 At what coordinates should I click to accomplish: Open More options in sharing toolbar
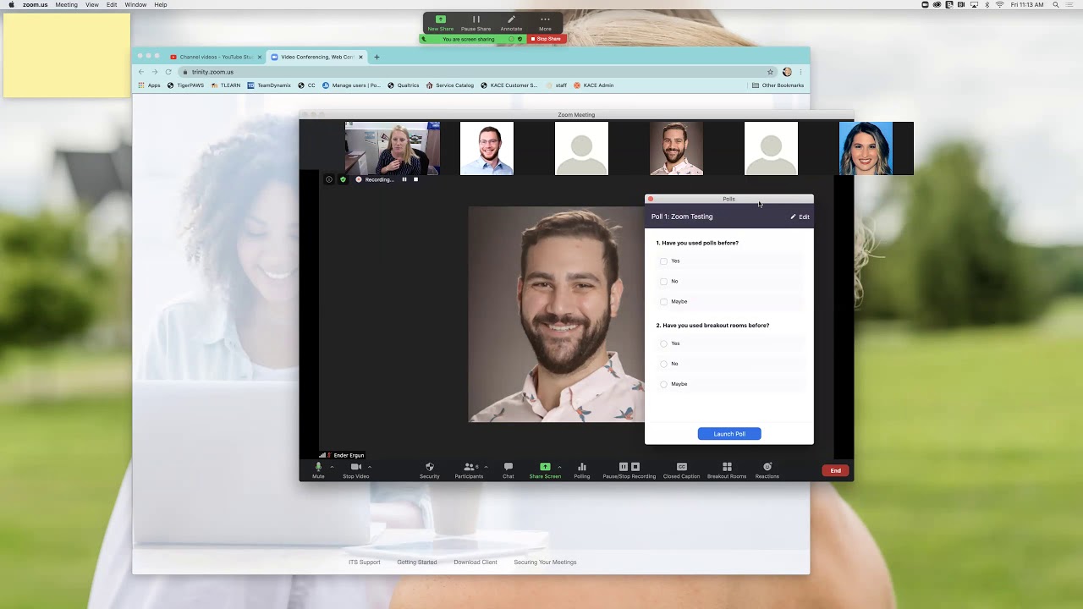click(x=545, y=22)
